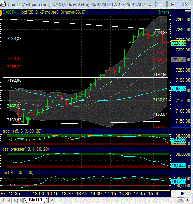Click the right red 7206,29 line label
The image size is (193, 204).
160,61
